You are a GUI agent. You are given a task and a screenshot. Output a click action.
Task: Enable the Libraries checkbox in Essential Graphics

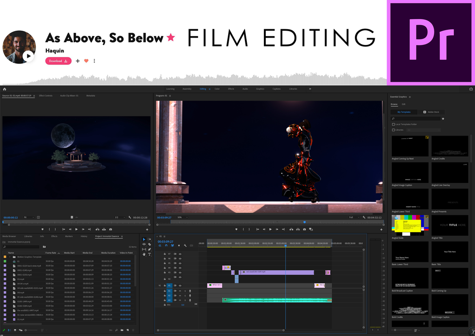(x=393, y=130)
